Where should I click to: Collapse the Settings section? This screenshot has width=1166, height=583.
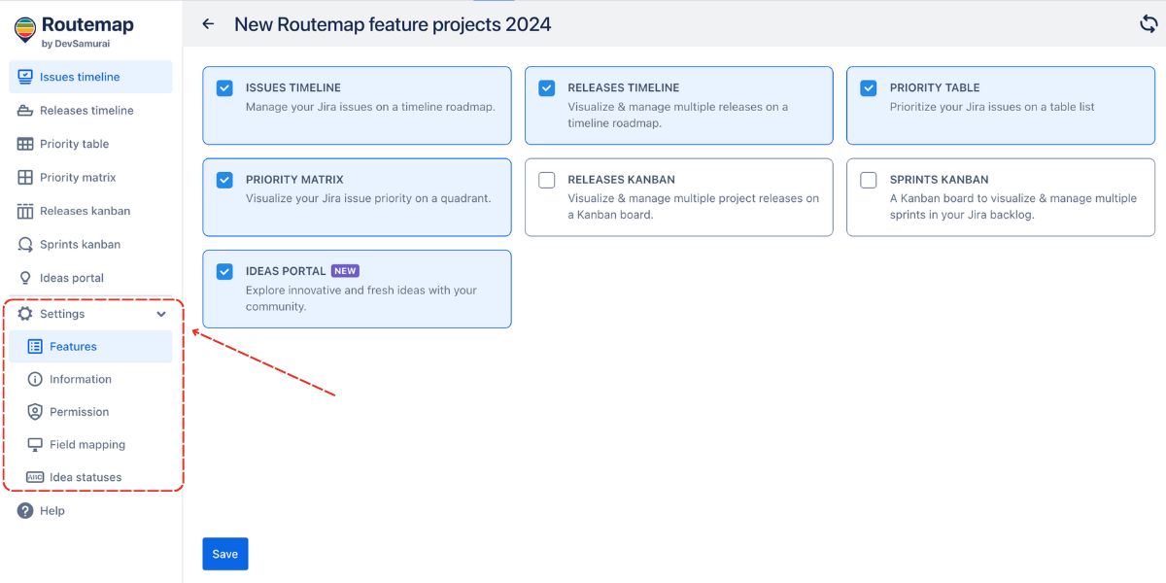161,314
